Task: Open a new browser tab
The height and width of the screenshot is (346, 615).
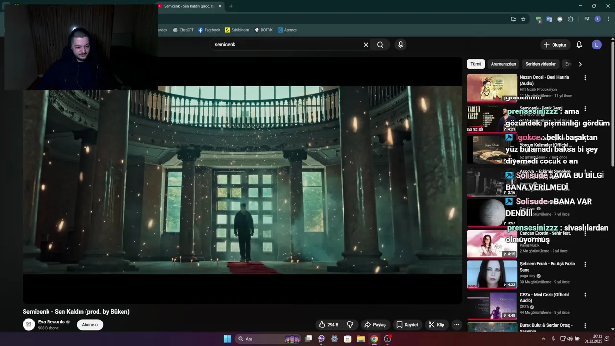Action: 231,6
